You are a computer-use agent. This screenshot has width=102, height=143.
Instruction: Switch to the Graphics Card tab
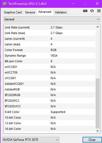pos(13,12)
